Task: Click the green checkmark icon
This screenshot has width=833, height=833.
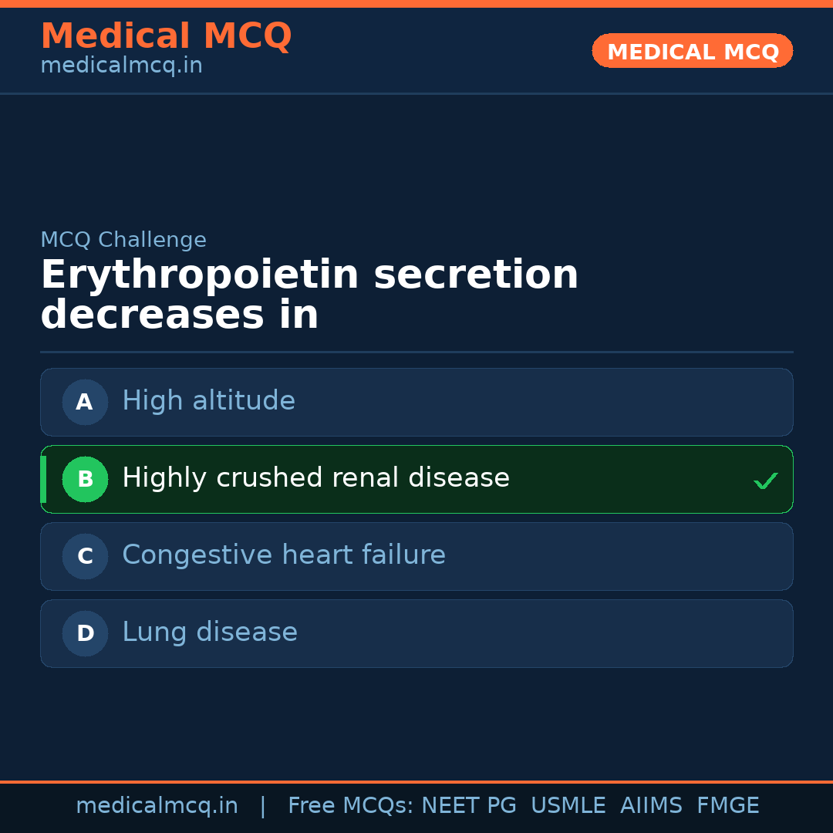Action: (x=765, y=481)
